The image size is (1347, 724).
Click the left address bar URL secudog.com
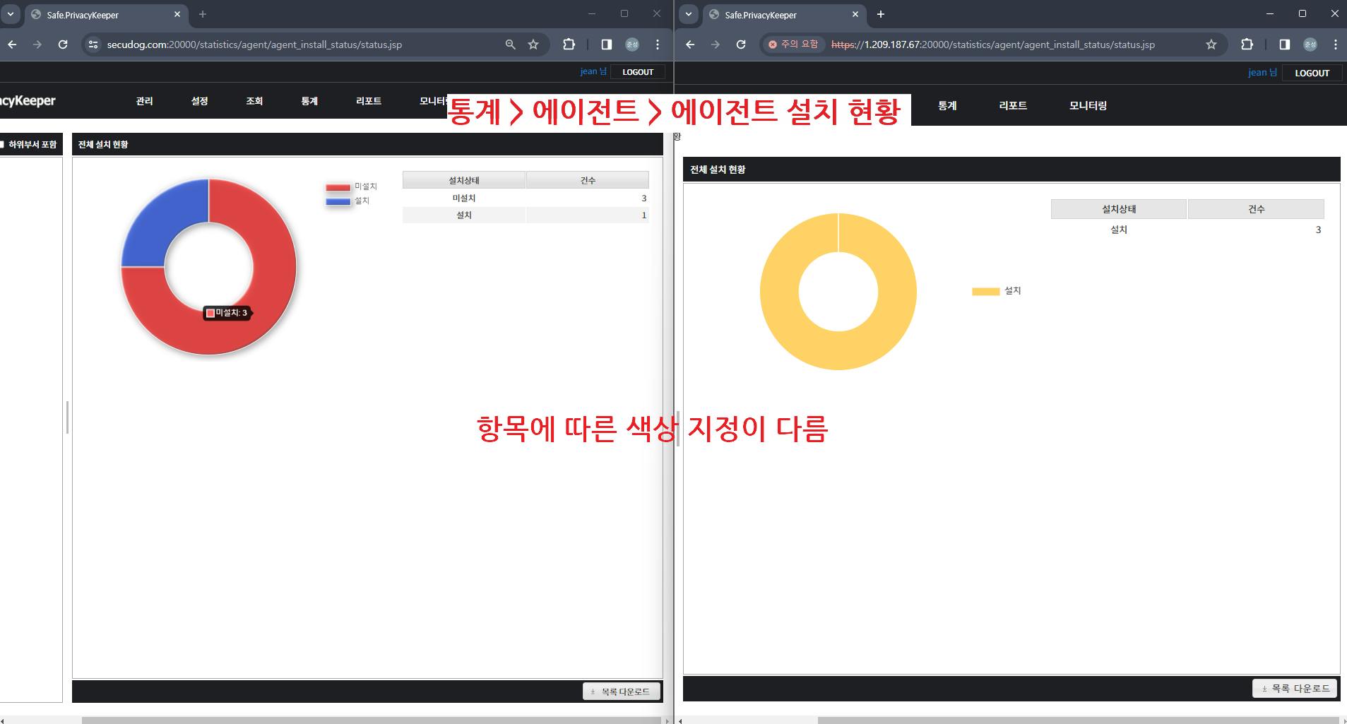(x=254, y=44)
